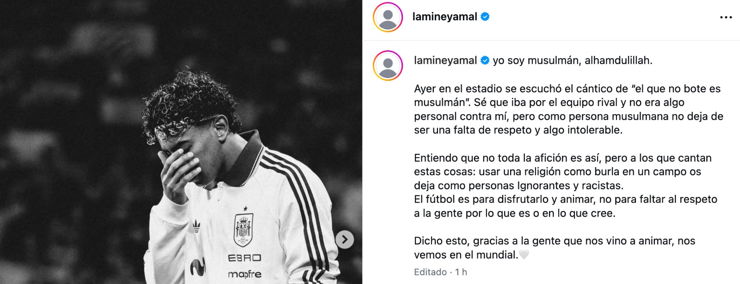Advance to next photo with carousel arrow
The width and height of the screenshot is (740, 284).
345,239
